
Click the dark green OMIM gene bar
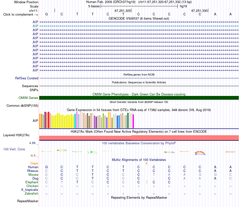coord(139,98)
